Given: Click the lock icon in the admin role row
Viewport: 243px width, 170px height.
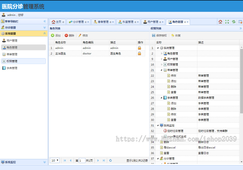Looking at the screenshot, I should [x=140, y=48].
